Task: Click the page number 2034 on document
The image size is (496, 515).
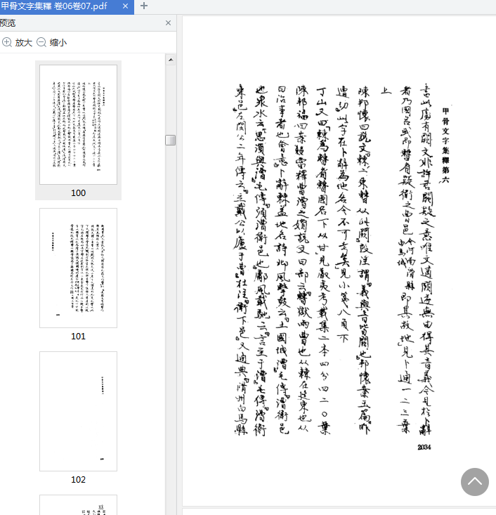Action: 424,447
